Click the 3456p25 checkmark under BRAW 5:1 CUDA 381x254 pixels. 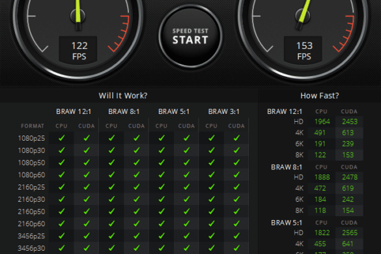tap(187, 236)
